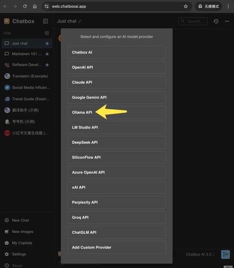Select SiliconFlow API provider
The image size is (234, 268).
(x=117, y=157)
